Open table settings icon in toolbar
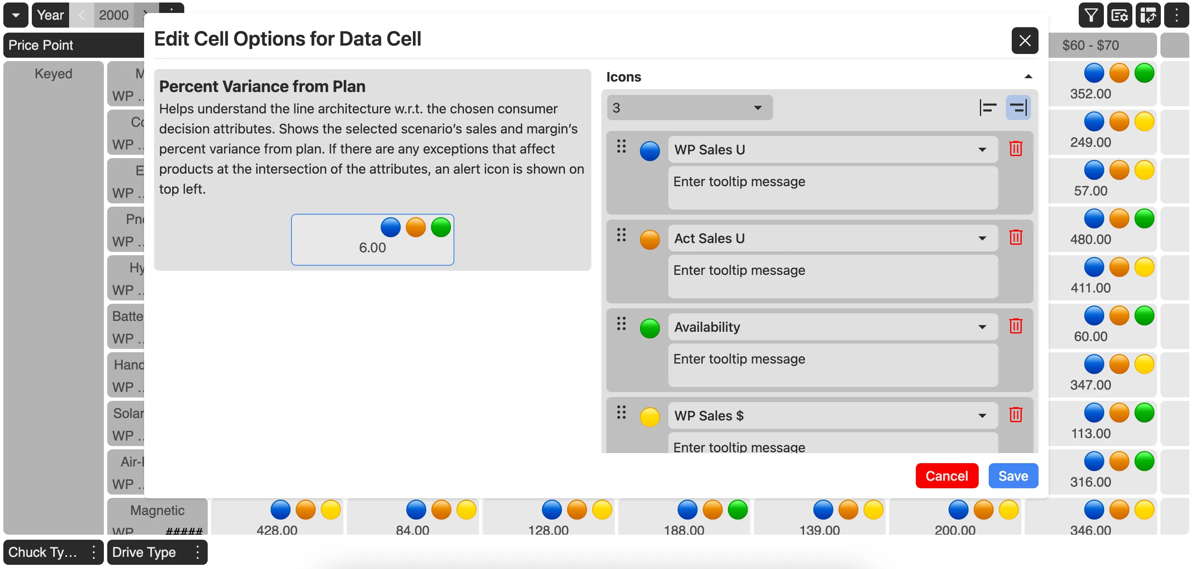Image resolution: width=1196 pixels, height=569 pixels. point(1119,15)
